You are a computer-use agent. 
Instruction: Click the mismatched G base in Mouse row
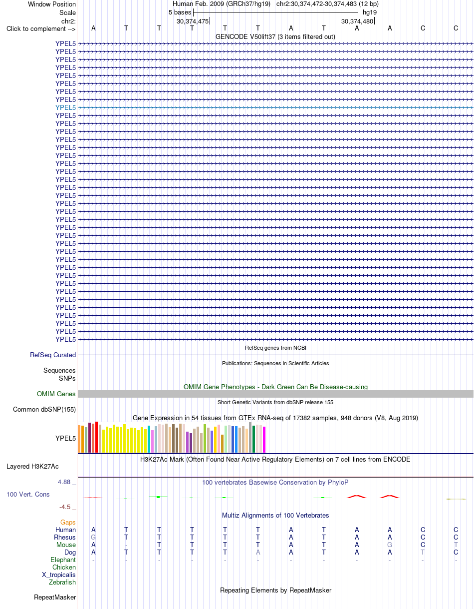click(x=390, y=545)
